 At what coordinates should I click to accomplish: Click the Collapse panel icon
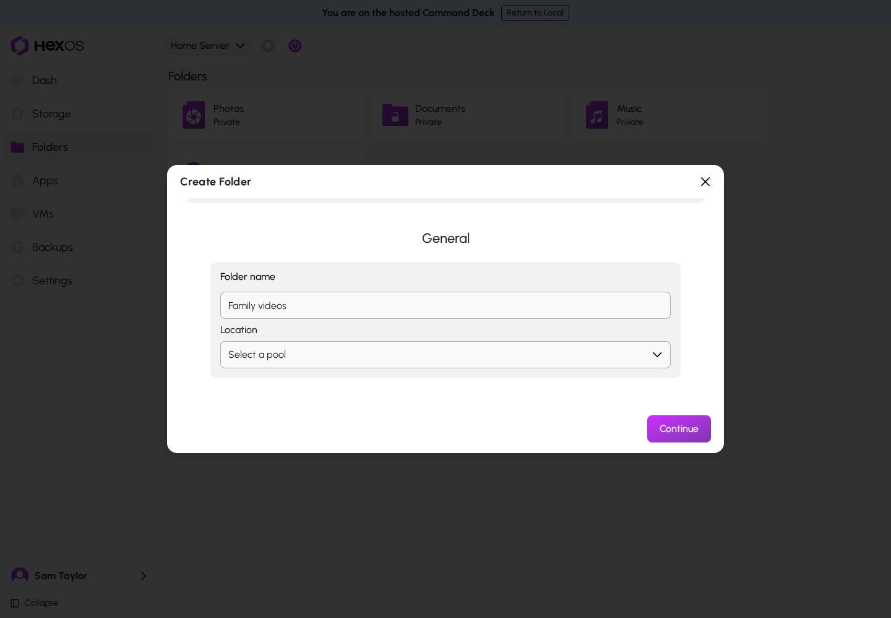click(x=15, y=603)
